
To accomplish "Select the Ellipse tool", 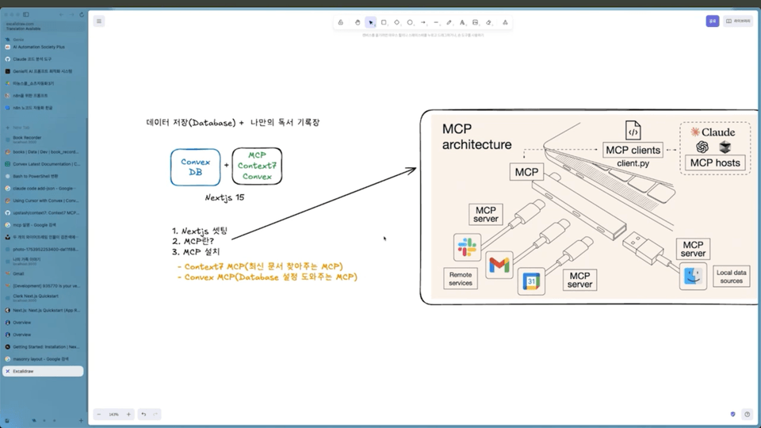I will [410, 22].
